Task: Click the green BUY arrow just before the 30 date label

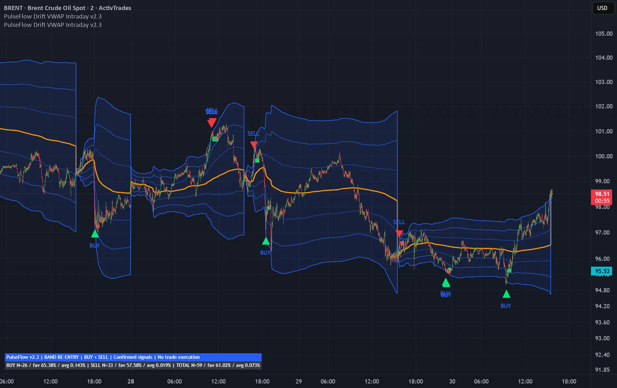Action: [x=446, y=283]
